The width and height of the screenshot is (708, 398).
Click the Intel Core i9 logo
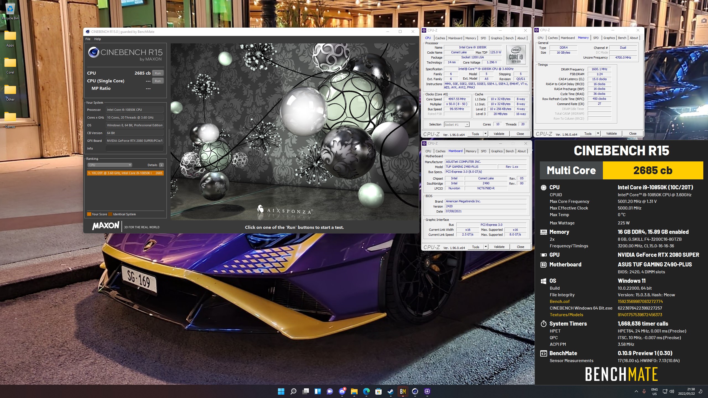tap(516, 55)
